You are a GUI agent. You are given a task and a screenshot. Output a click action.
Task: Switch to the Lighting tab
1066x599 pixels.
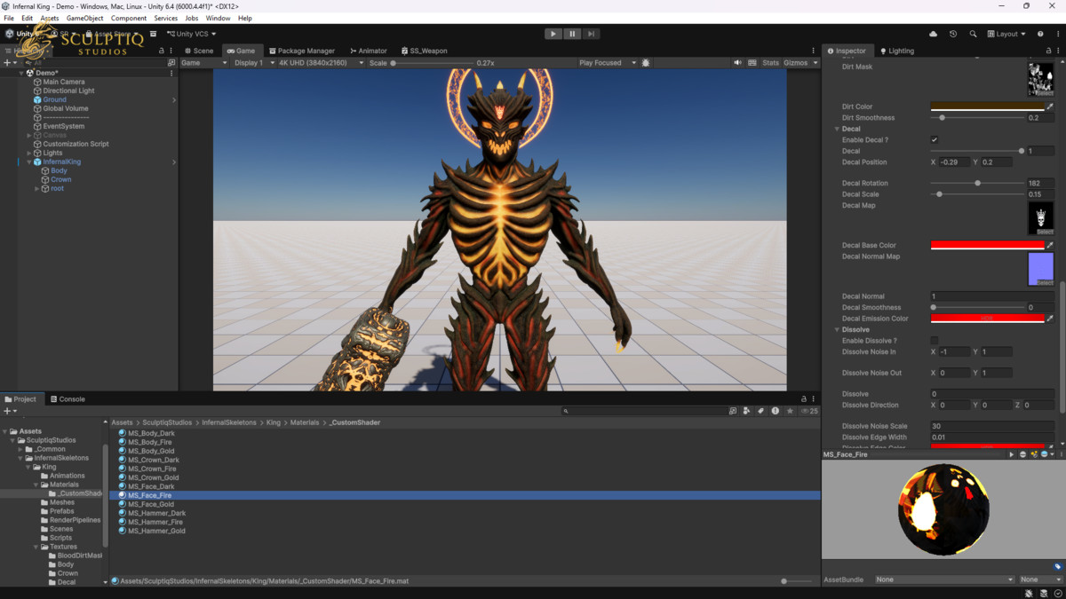pos(896,51)
